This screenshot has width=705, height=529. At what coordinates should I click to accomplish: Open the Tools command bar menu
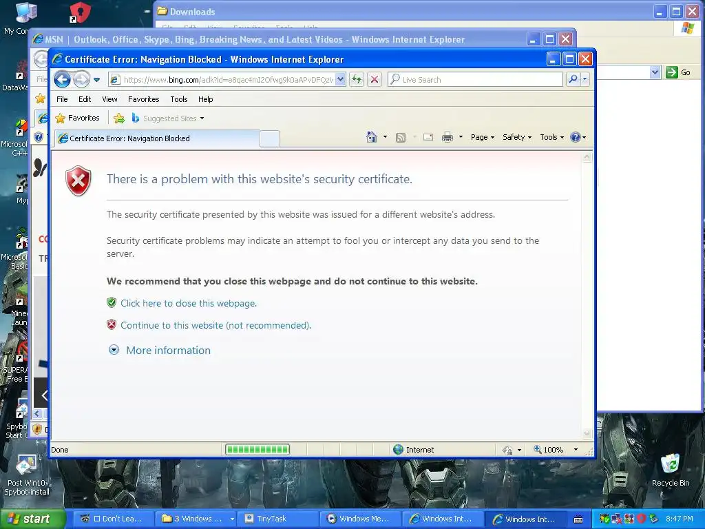(x=551, y=137)
